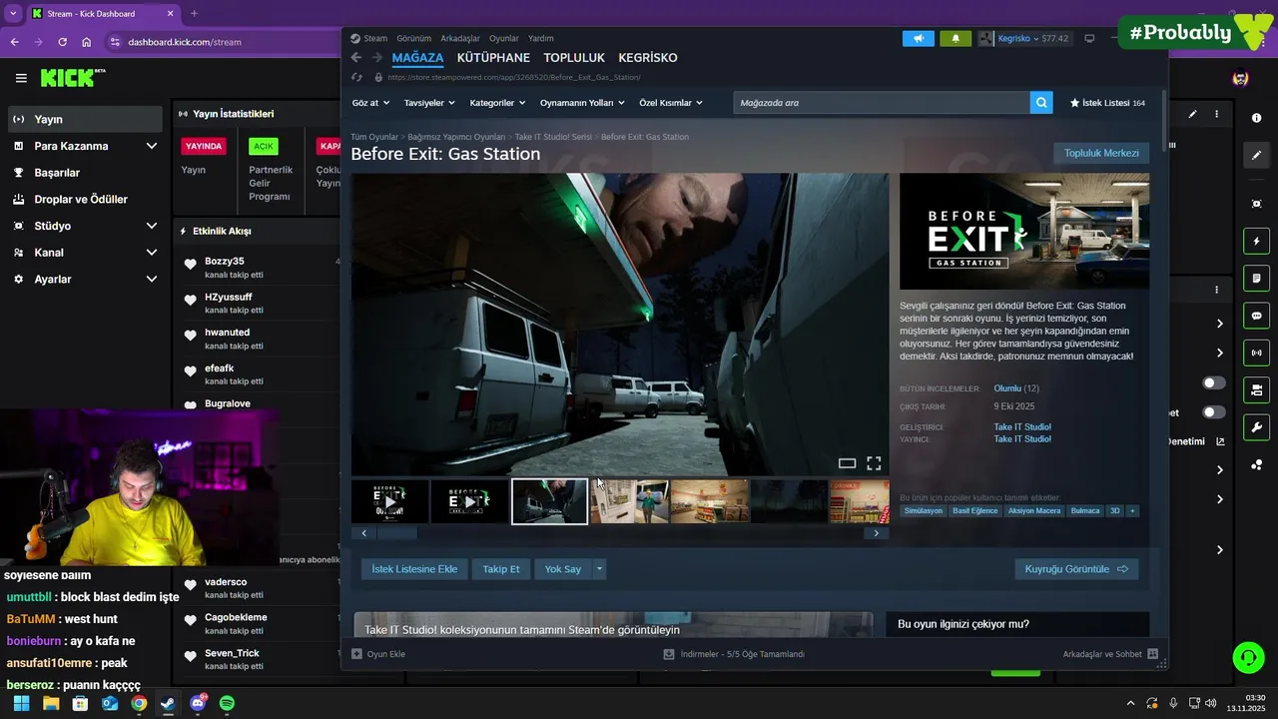1278x719 pixels.
Task: Click the heart icon next to Bozzy35
Action: coord(190,265)
